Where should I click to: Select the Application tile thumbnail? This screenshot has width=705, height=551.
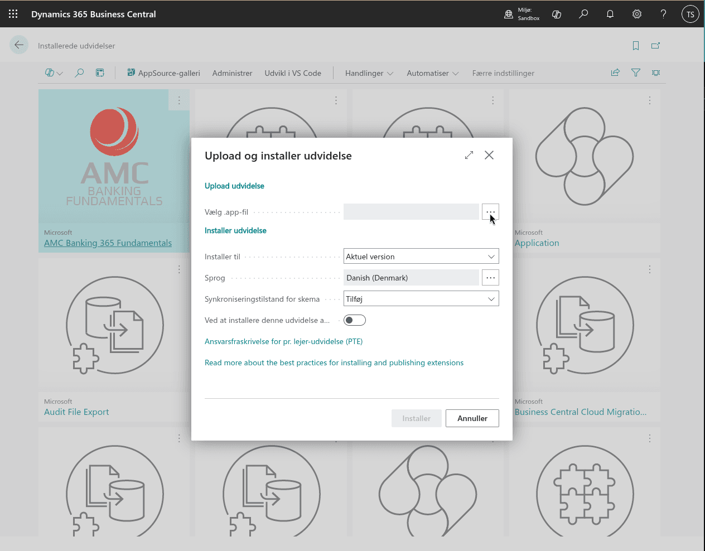point(585,157)
